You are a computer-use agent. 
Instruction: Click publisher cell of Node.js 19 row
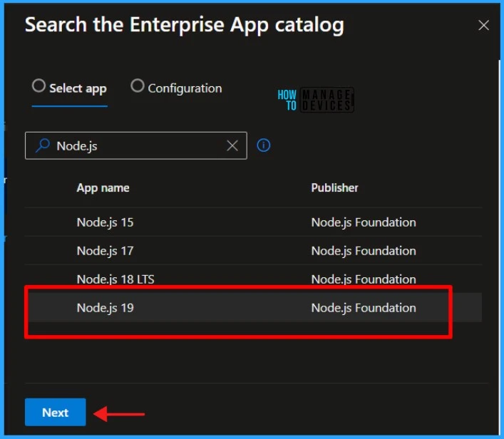pyautogui.click(x=364, y=308)
